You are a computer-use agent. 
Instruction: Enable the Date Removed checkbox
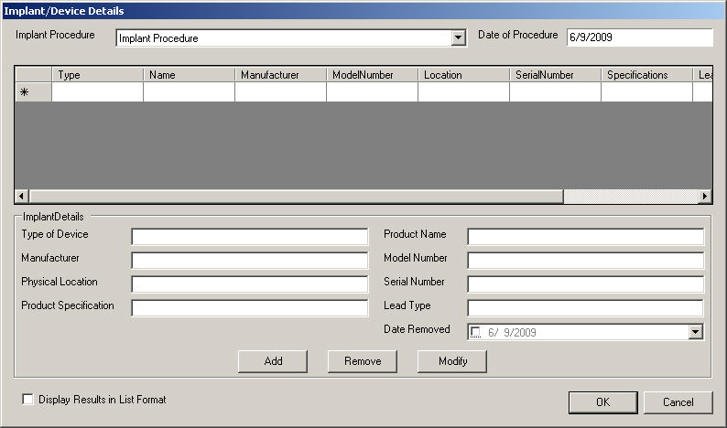point(475,333)
